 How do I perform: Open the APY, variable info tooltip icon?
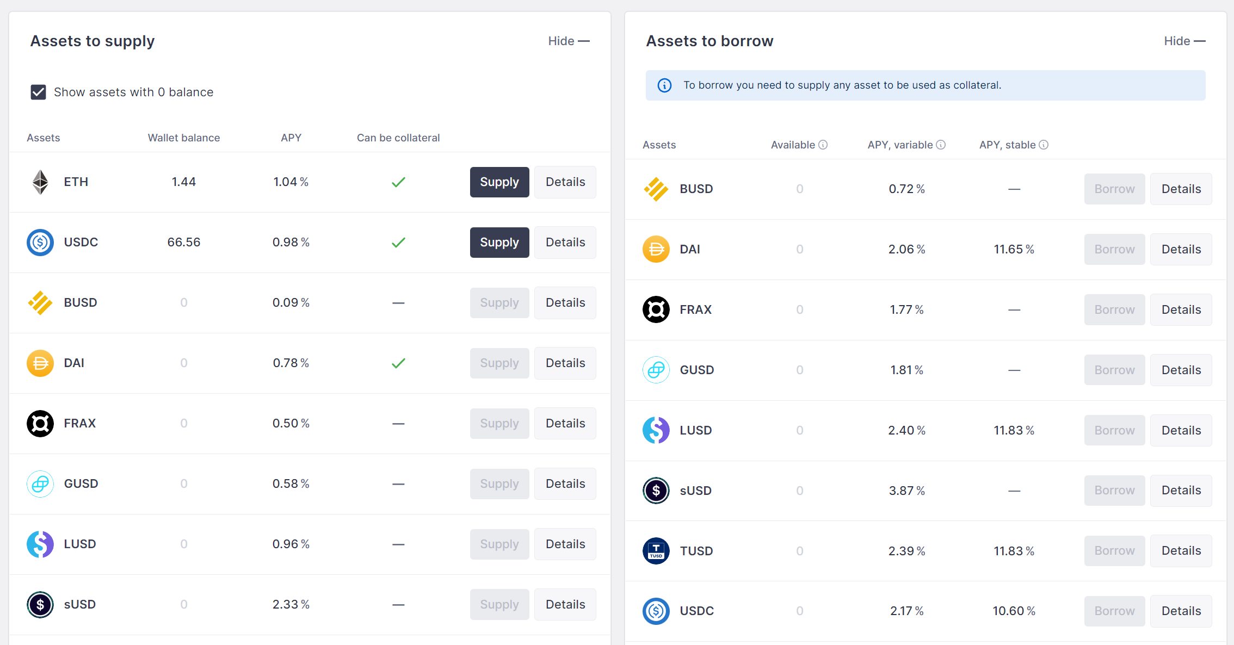click(941, 145)
